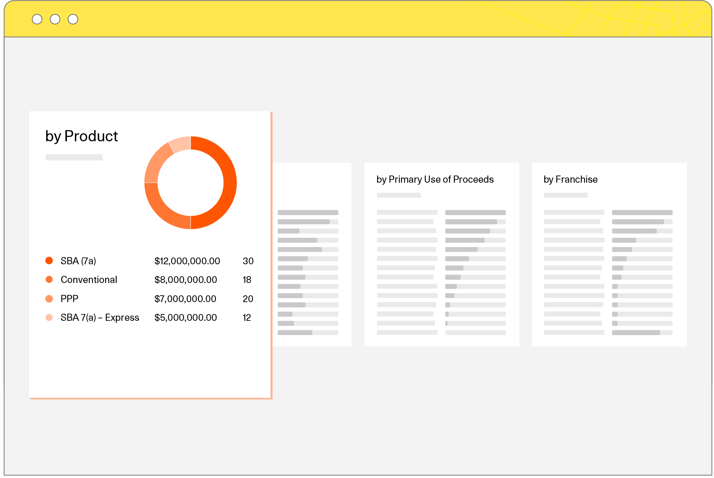Viewport: 714px width, 478px height.
Task: Click the SBA (7a) legend color dot
Action: 49,261
